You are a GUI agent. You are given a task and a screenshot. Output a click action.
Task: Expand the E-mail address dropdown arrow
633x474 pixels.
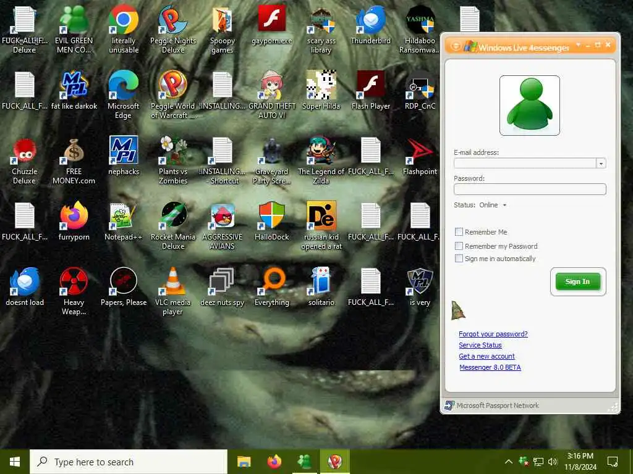coord(601,163)
